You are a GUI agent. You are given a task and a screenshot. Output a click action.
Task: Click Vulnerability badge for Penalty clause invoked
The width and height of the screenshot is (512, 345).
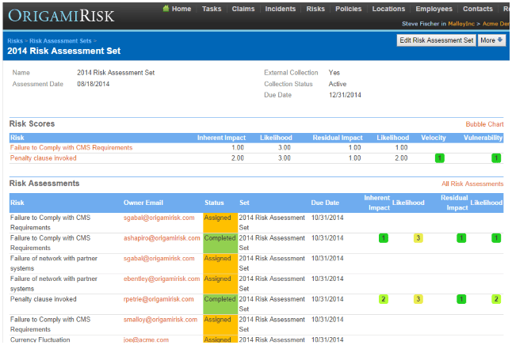click(x=496, y=158)
